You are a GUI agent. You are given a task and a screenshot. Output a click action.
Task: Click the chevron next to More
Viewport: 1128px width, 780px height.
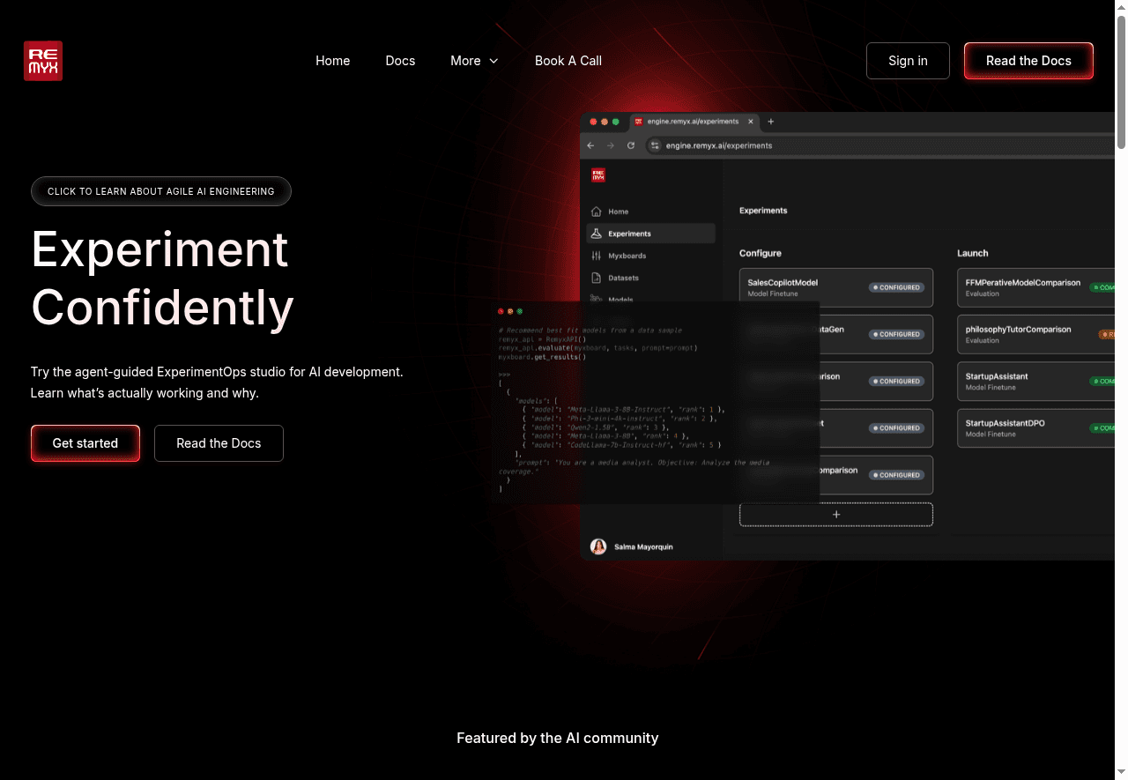(493, 61)
